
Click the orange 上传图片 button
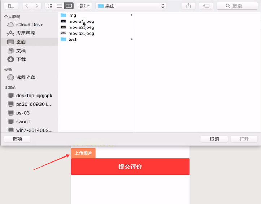pos(83,153)
